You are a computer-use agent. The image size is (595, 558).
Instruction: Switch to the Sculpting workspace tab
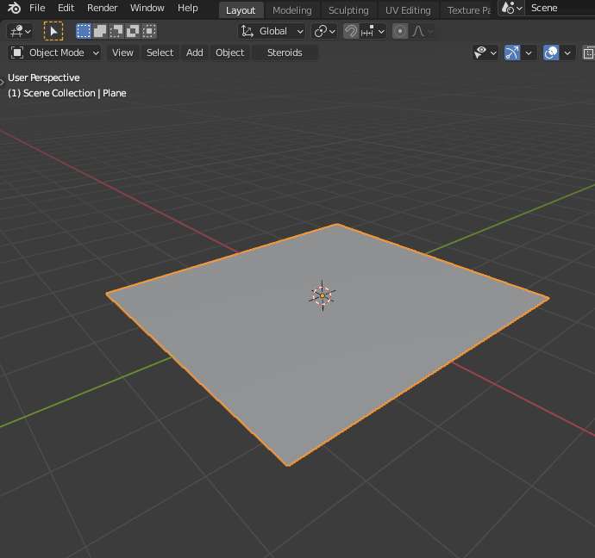tap(348, 10)
